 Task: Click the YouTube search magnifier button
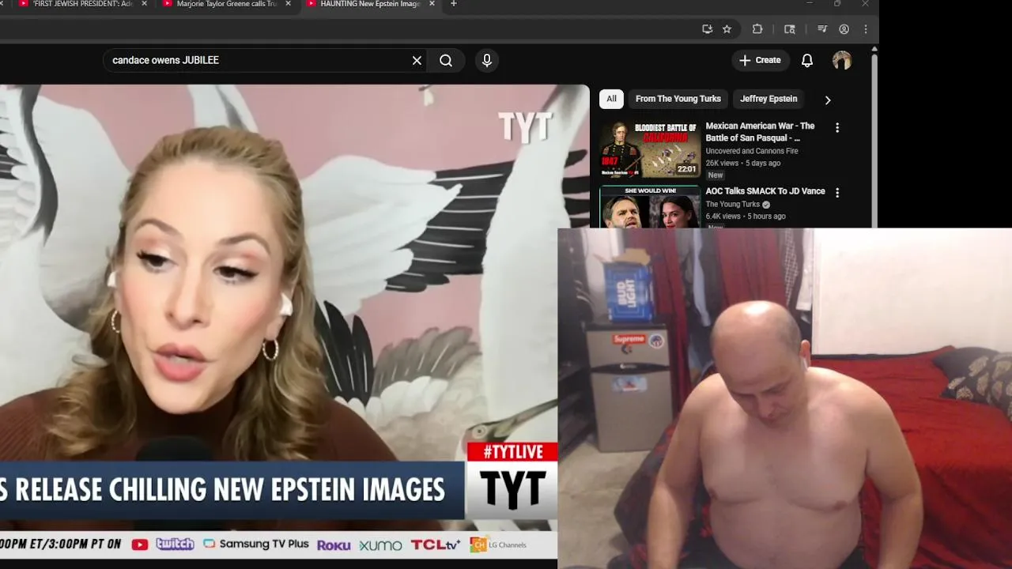click(446, 61)
